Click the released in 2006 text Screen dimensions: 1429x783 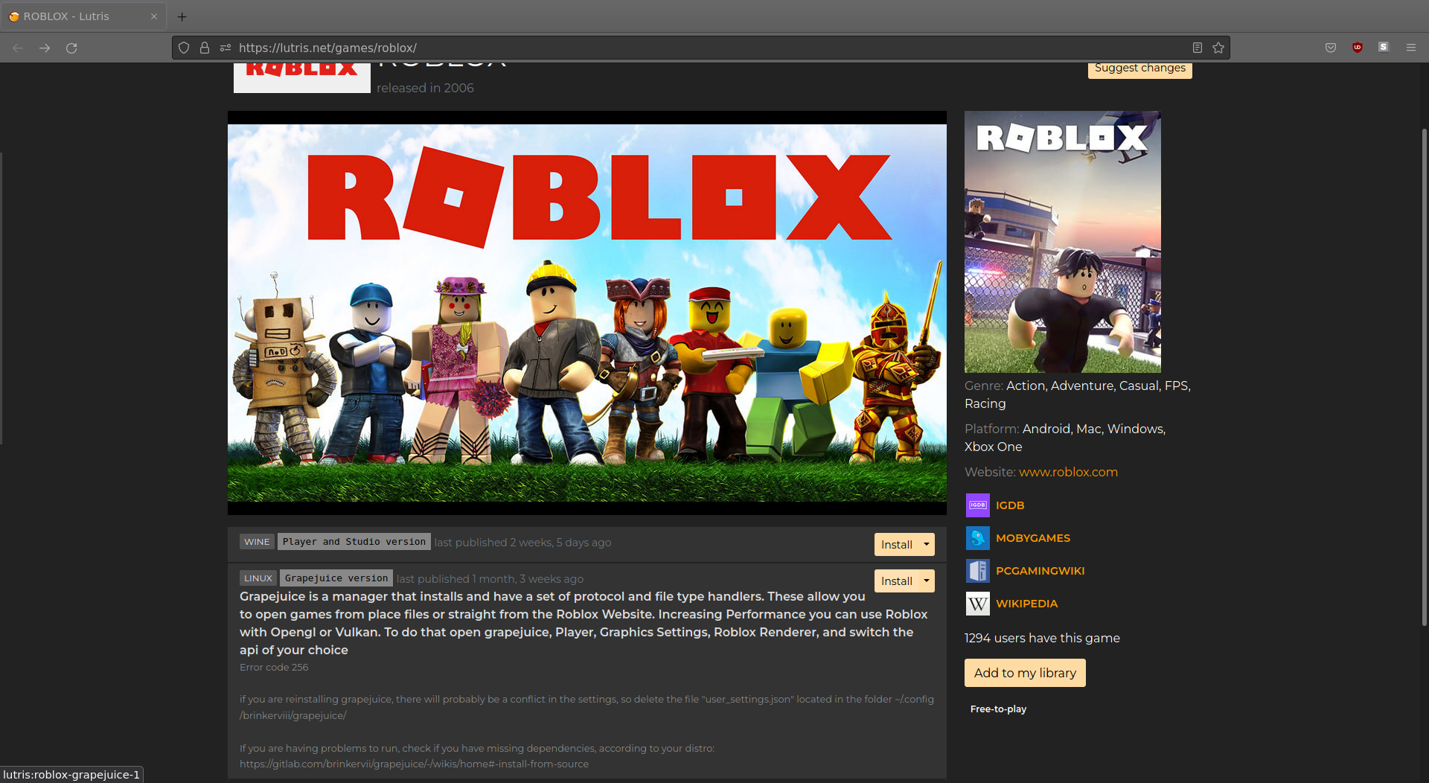coord(425,88)
